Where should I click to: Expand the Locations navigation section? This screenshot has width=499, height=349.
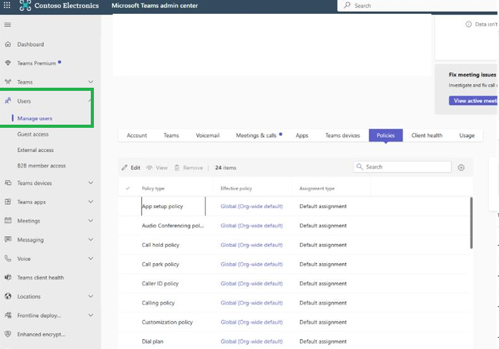point(91,296)
